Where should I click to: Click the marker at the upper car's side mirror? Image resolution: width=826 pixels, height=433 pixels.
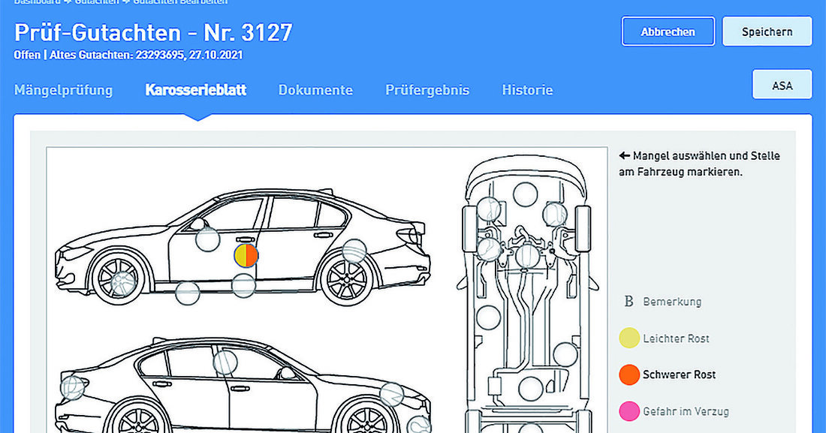point(206,239)
